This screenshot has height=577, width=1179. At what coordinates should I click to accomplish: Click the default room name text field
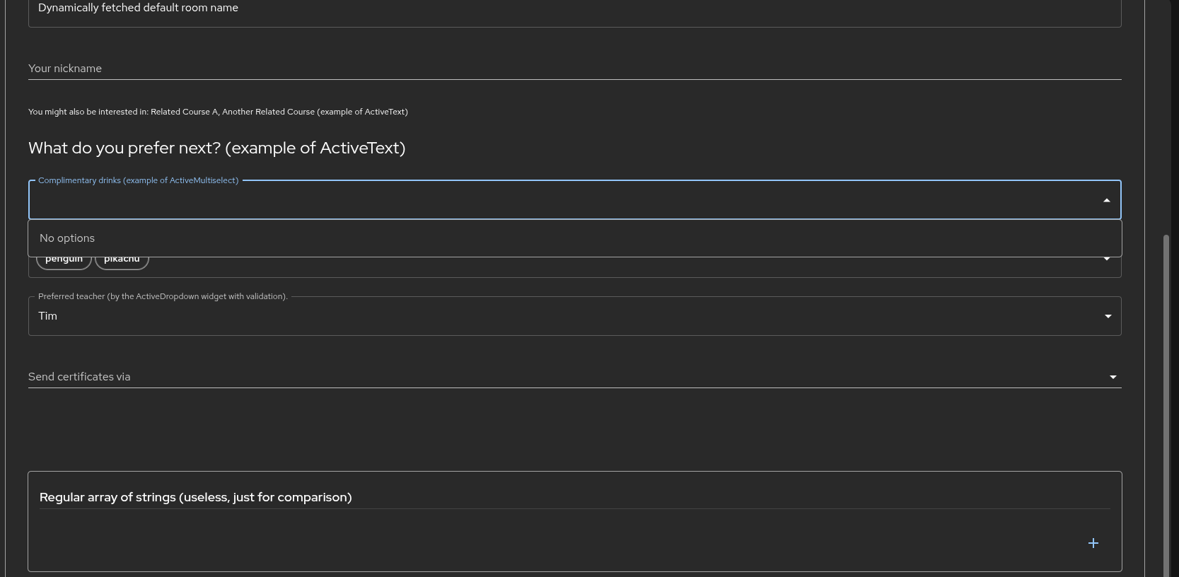(566, 8)
